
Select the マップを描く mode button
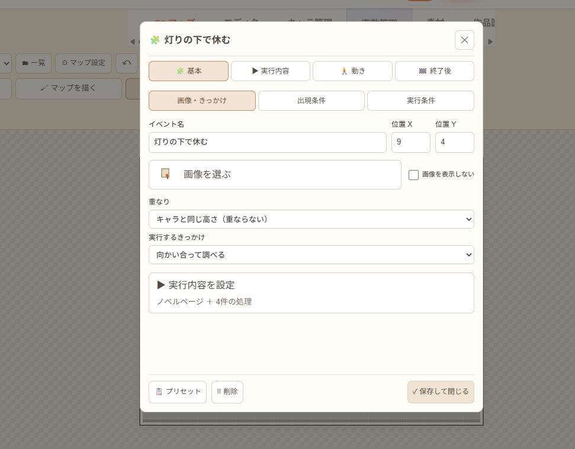[x=69, y=88]
